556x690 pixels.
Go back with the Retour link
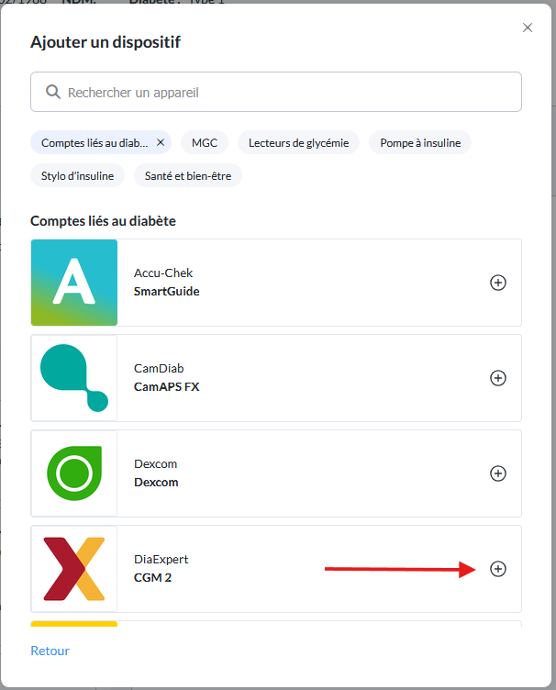pyautogui.click(x=50, y=651)
